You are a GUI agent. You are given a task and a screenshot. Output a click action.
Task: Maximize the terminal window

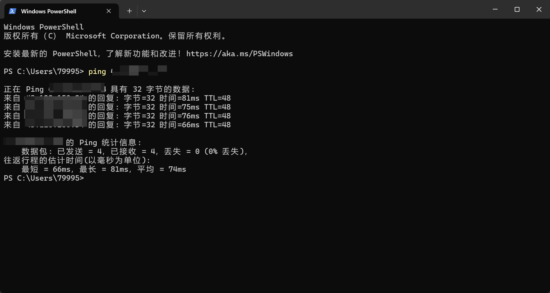click(x=517, y=10)
